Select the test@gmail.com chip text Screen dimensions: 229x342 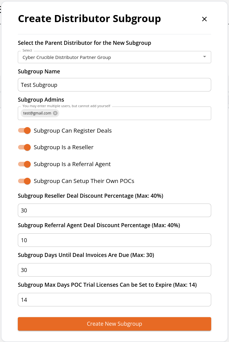(37, 113)
